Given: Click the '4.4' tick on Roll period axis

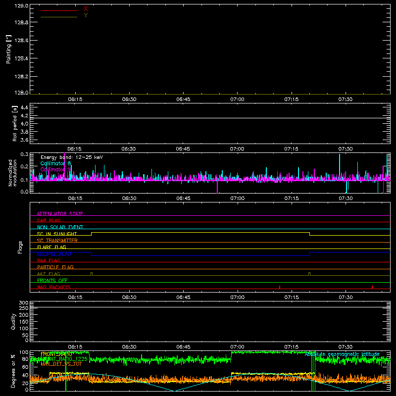Looking at the screenshot, I should coord(24,107).
